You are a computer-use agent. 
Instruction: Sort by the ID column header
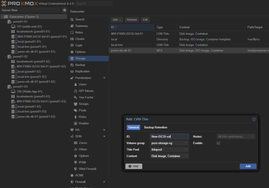(132, 27)
